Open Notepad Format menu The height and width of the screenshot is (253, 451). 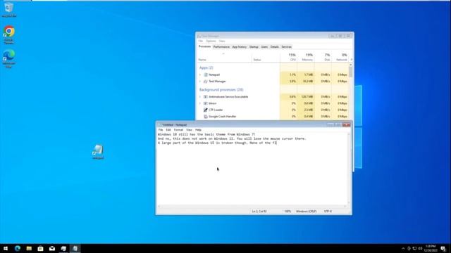178,130
